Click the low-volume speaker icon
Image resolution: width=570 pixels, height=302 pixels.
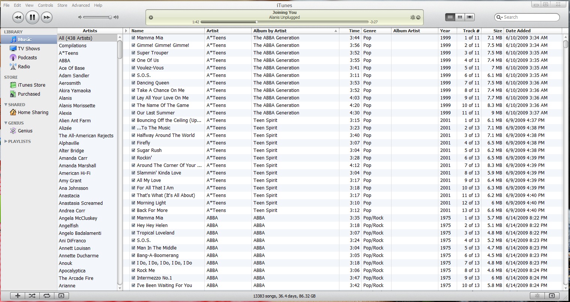(x=80, y=17)
